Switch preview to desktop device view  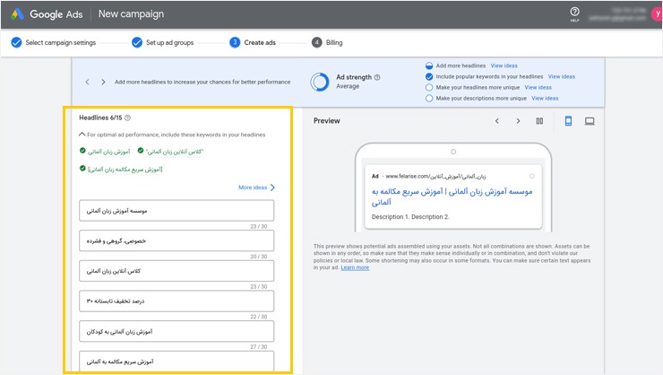(590, 120)
